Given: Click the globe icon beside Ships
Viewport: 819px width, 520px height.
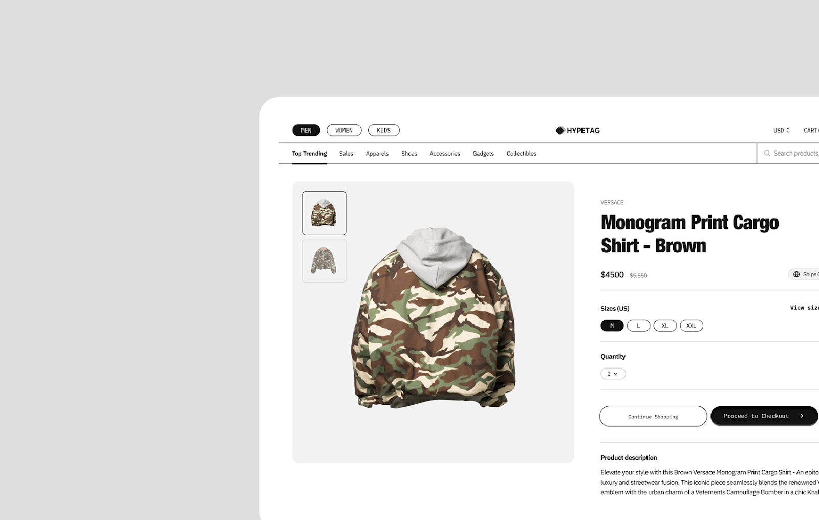Looking at the screenshot, I should coord(796,274).
